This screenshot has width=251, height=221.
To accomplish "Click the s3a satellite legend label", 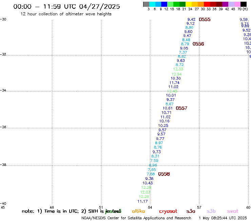I will coord(191,211).
